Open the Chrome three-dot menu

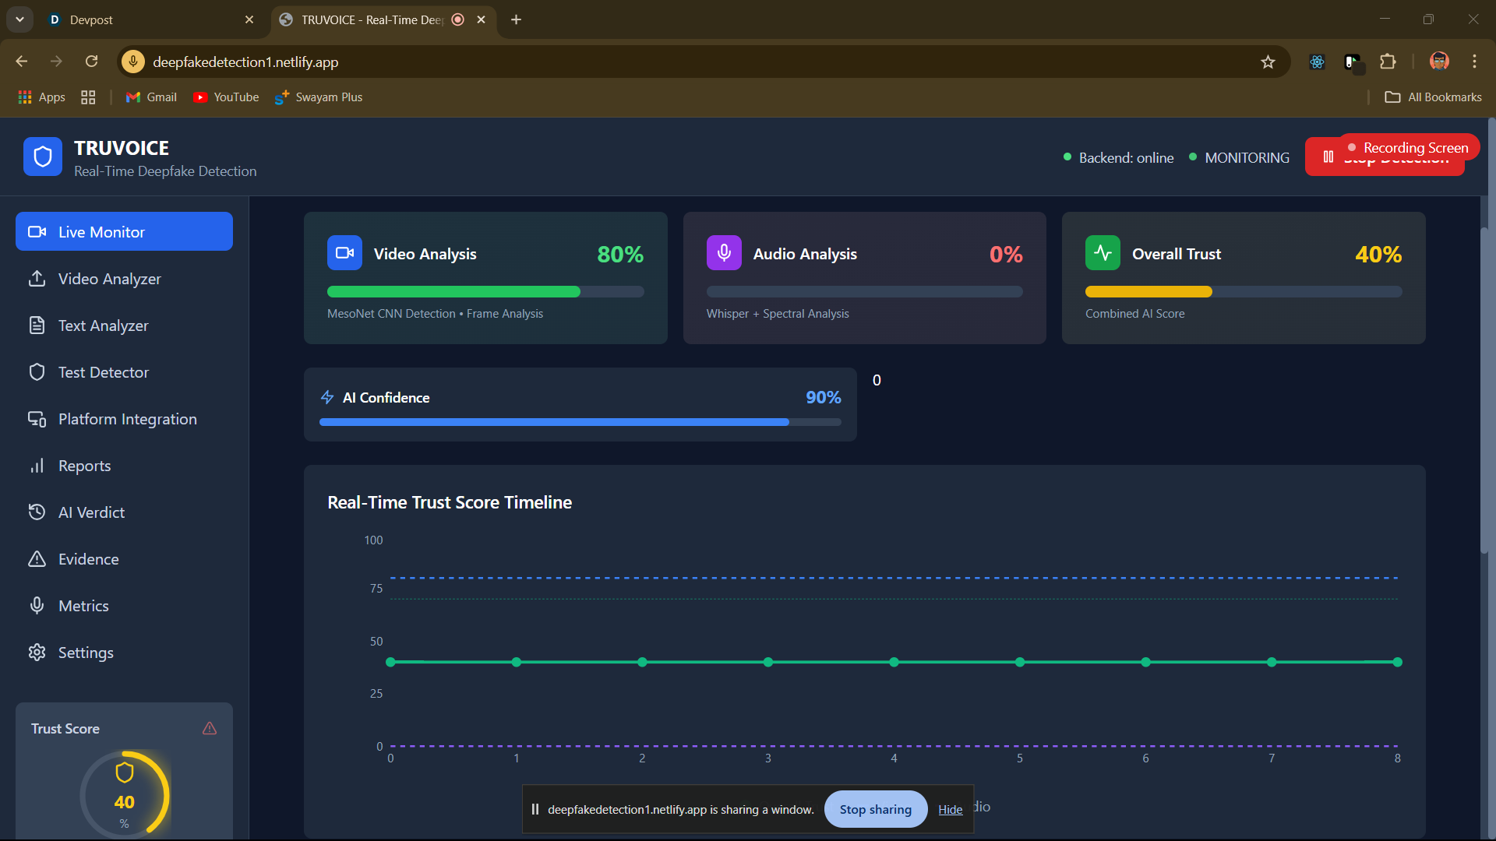coord(1474,62)
